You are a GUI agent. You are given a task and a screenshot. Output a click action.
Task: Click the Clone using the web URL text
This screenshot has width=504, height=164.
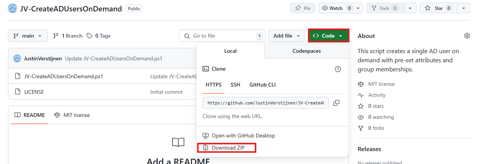tap(233, 117)
